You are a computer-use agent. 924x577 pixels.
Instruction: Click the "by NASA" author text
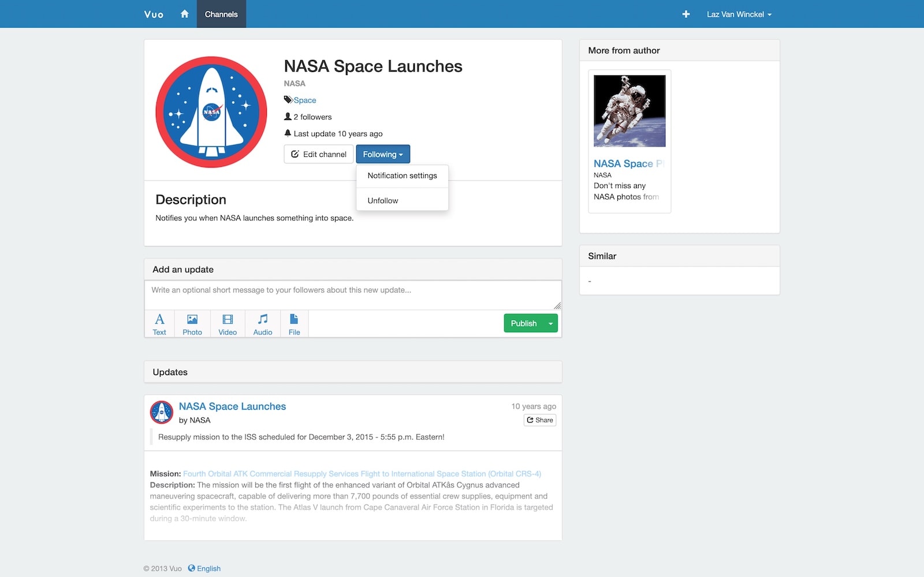click(195, 420)
